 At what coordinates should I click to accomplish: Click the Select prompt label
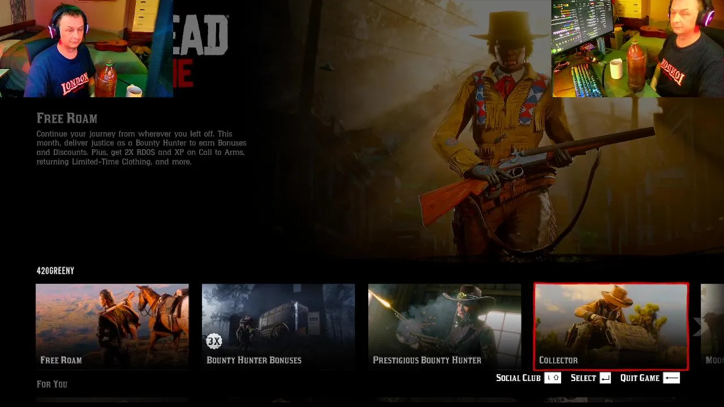(x=583, y=378)
